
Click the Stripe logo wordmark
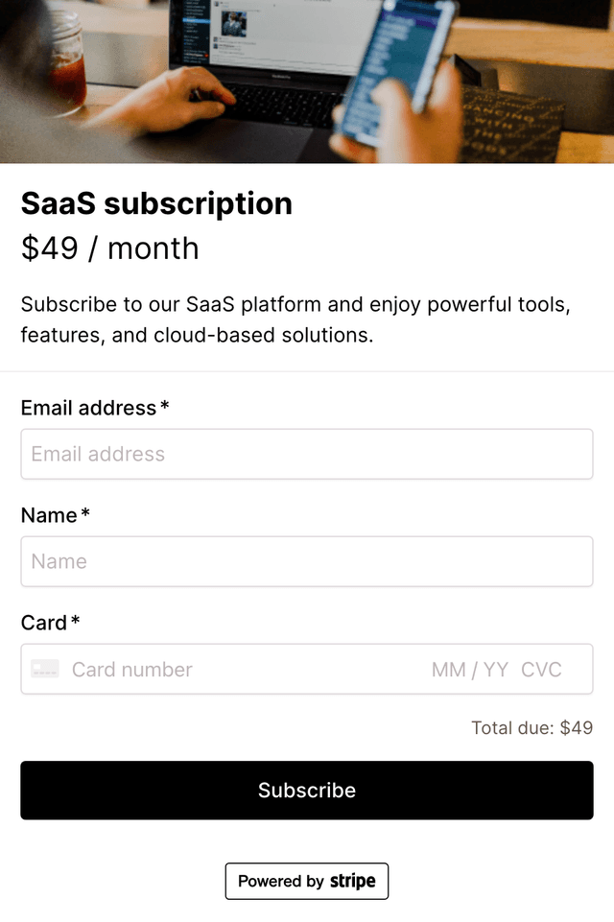coord(353,881)
